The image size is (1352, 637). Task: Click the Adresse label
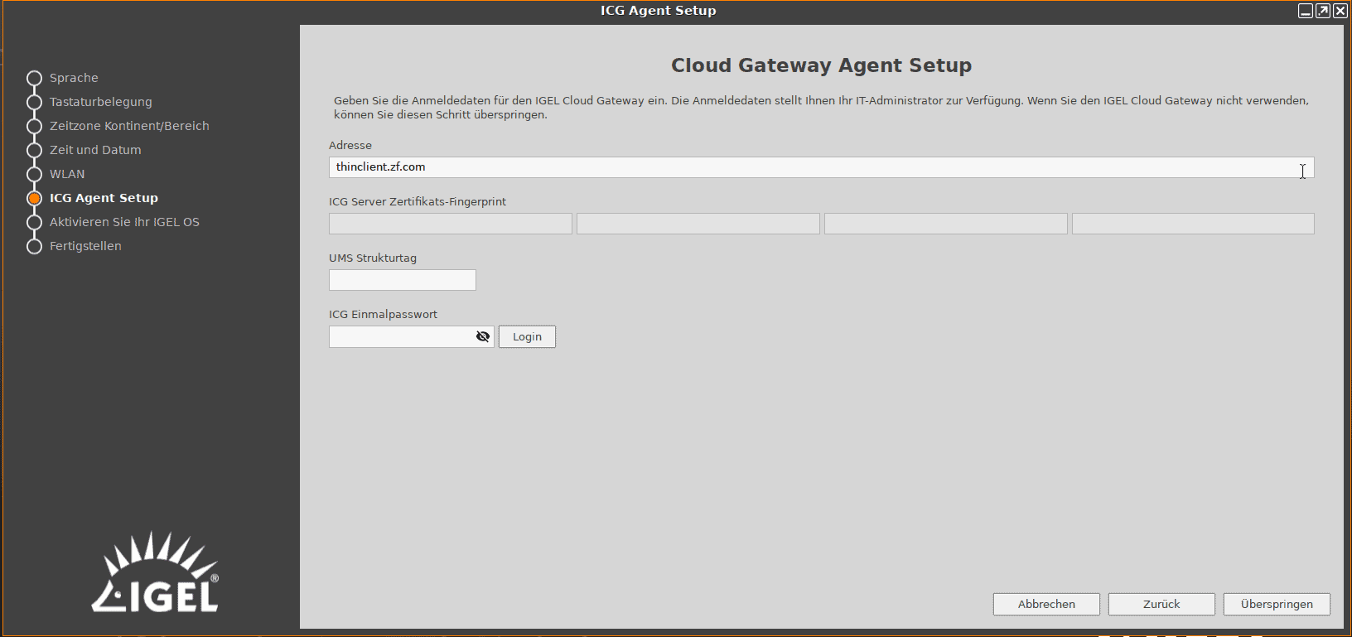click(350, 145)
